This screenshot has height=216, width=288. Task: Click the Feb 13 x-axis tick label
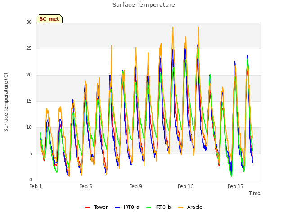(186, 186)
